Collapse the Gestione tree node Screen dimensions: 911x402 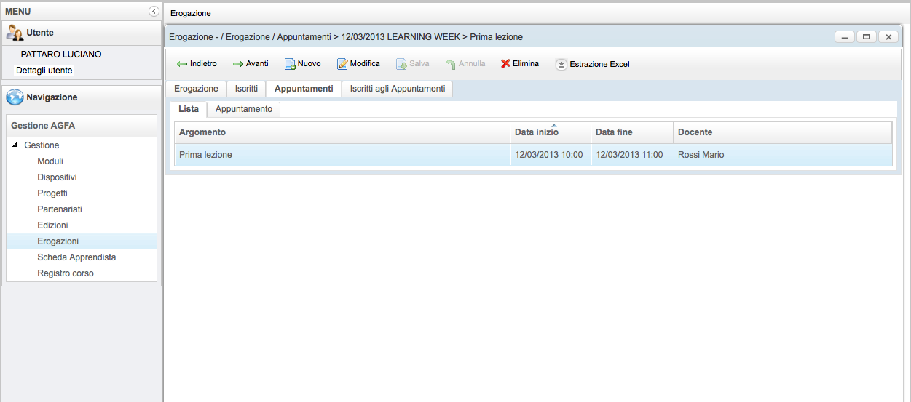coord(15,145)
